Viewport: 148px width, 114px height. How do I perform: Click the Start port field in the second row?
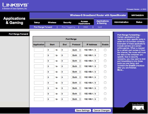click(51, 56)
